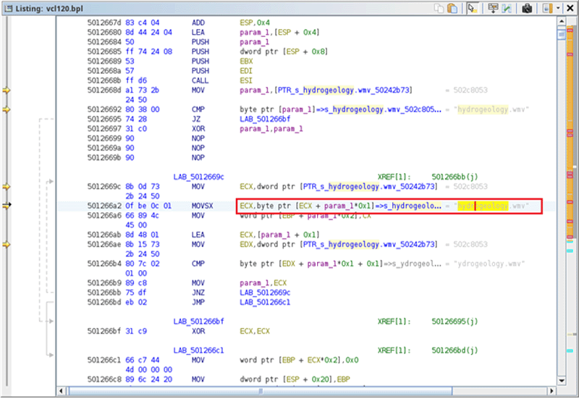Click the operand 'param_1,ECX' at address 501266b9

263,283
